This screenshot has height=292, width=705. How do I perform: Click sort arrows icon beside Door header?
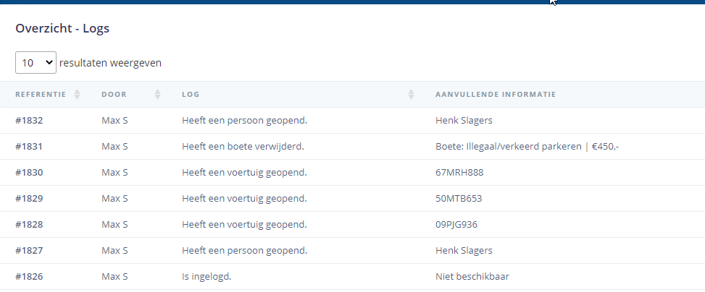tap(157, 95)
